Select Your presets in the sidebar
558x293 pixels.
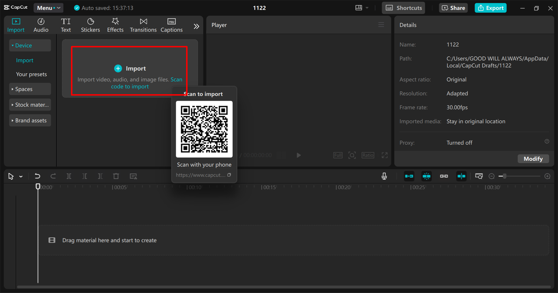pos(31,74)
